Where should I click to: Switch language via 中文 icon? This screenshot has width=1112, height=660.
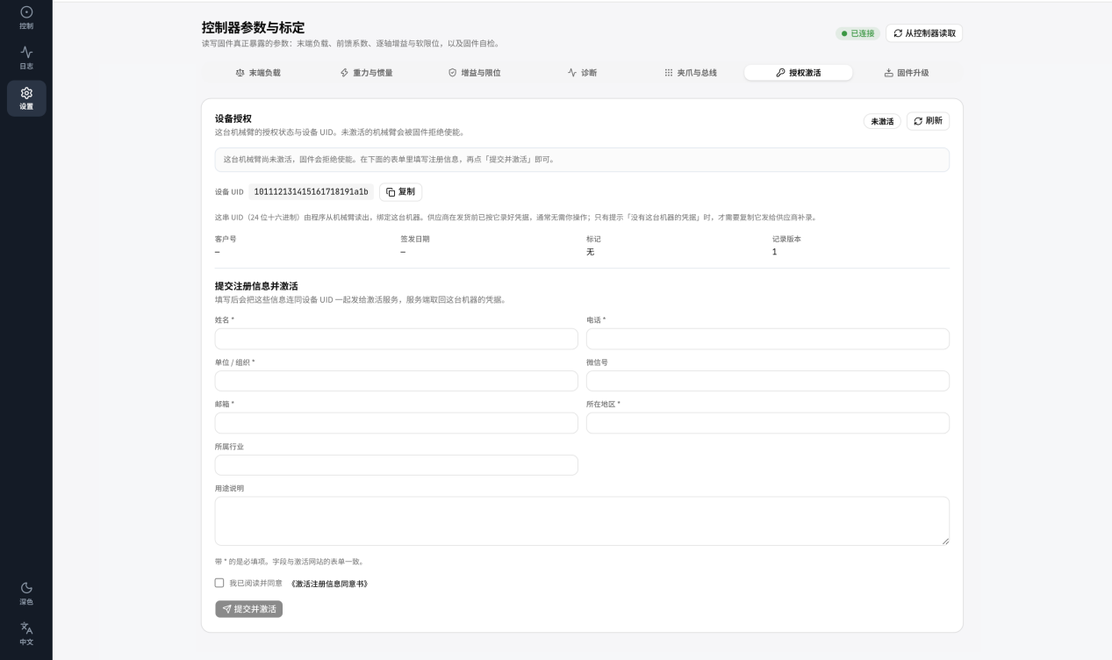pyautogui.click(x=26, y=634)
